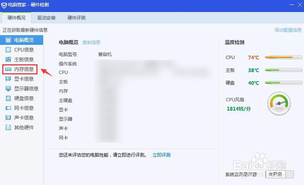Click the 显示器信息 monitor icon
This screenshot has height=185, width=304.
tap(8, 89)
